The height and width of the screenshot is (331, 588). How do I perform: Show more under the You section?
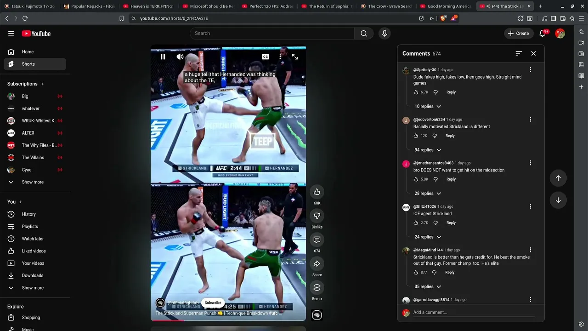pyautogui.click(x=35, y=288)
